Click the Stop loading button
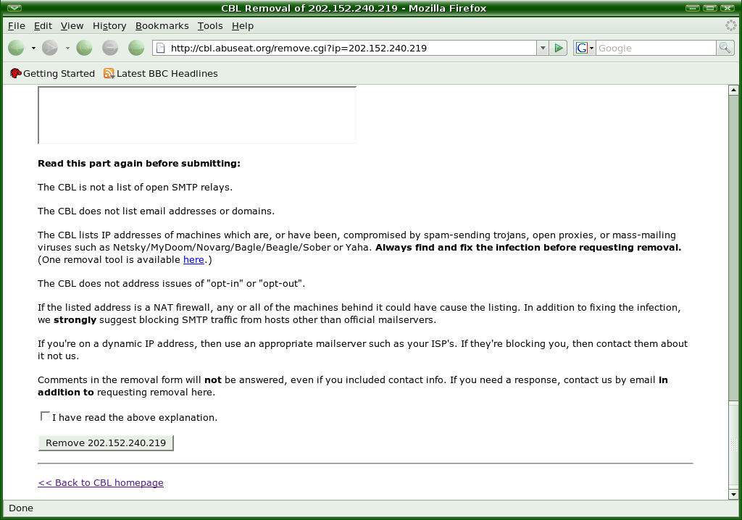This screenshot has height=520, width=742. [x=110, y=48]
